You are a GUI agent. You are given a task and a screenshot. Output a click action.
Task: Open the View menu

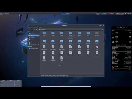pos(34,27)
